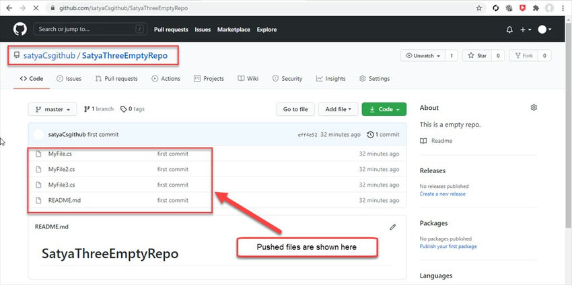572x285 pixels.
Task: Open Chrome three-dot menu
Action: click(563, 8)
